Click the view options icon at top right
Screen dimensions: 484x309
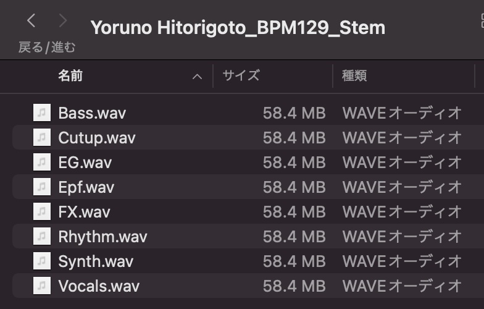[x=481, y=22]
